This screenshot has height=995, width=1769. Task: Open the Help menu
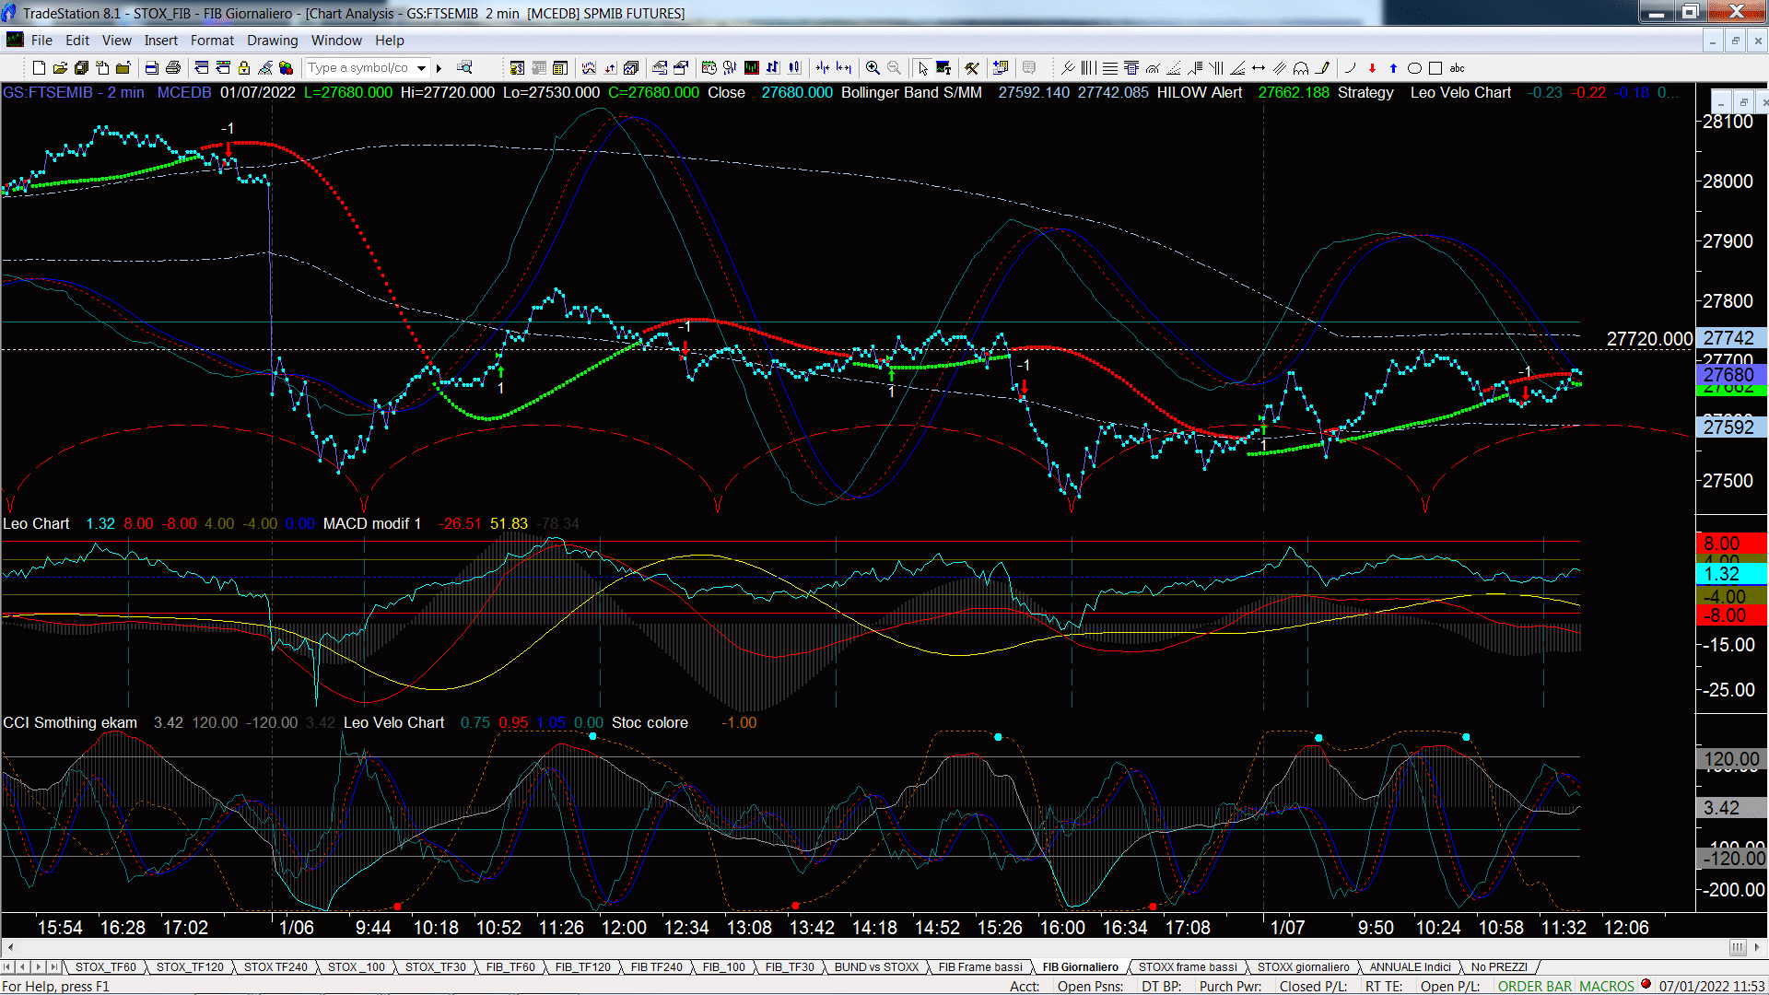click(389, 41)
